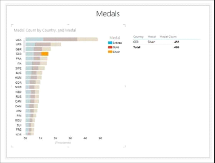Sort table by Country column header

tap(138, 36)
